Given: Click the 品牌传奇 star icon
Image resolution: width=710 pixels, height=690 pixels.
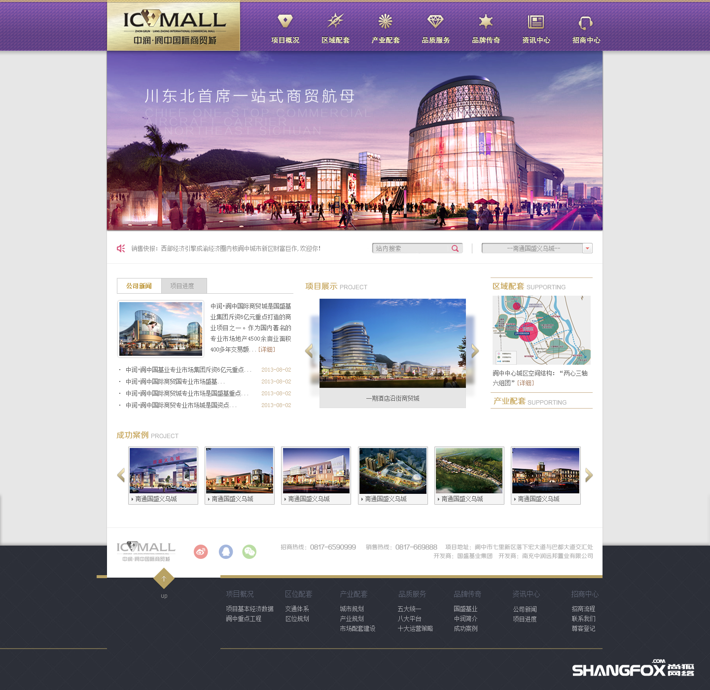Looking at the screenshot, I should [486, 21].
